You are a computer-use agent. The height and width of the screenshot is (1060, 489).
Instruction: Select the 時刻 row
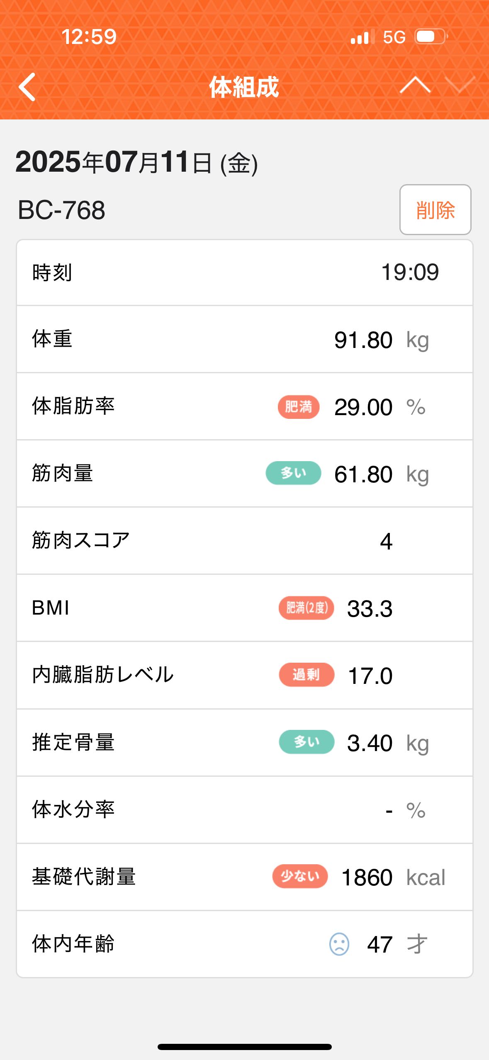(244, 273)
